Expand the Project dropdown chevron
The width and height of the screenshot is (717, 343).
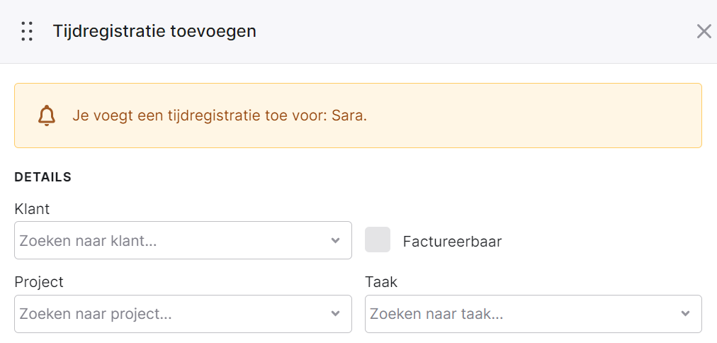(x=336, y=314)
